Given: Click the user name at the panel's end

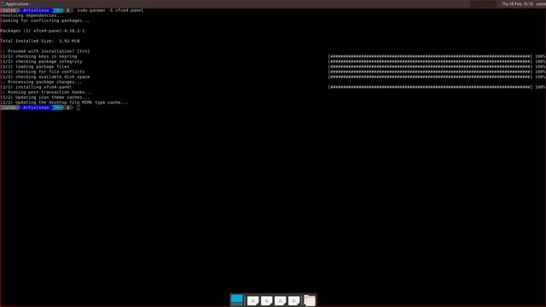Looking at the screenshot, I should click(x=541, y=3).
